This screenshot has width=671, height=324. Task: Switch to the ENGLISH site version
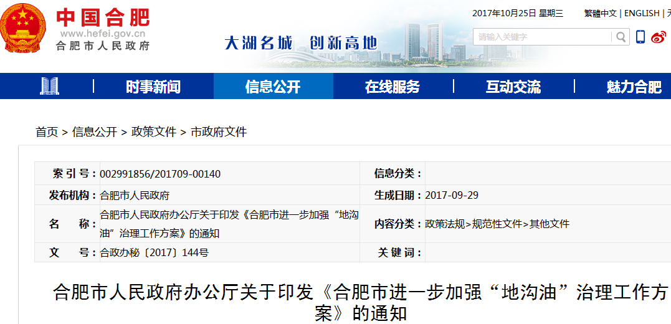tap(641, 13)
